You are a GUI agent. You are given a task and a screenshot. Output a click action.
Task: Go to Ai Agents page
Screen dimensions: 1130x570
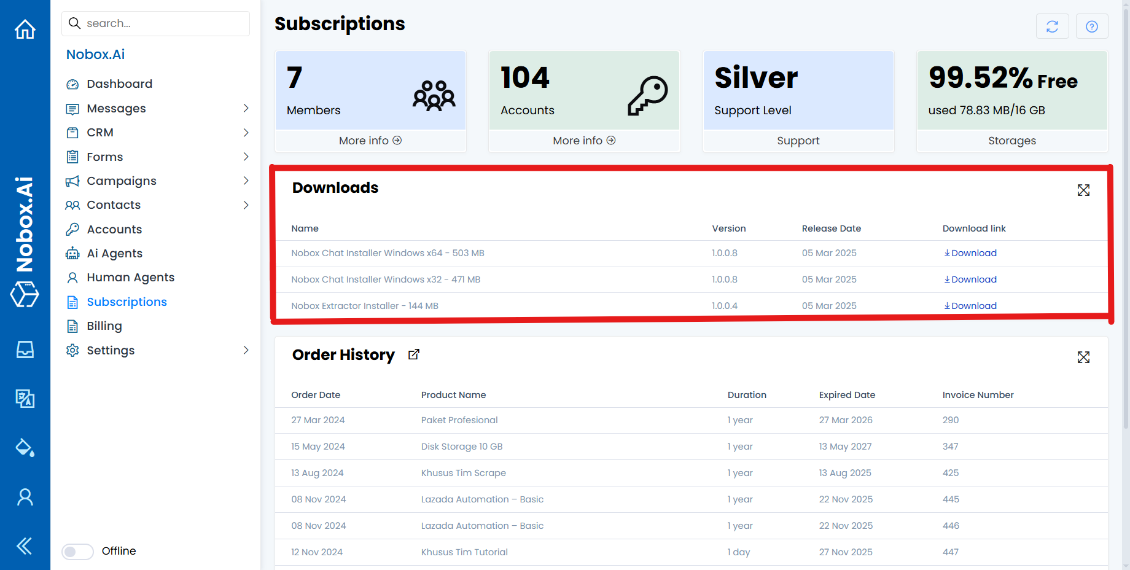click(x=114, y=254)
